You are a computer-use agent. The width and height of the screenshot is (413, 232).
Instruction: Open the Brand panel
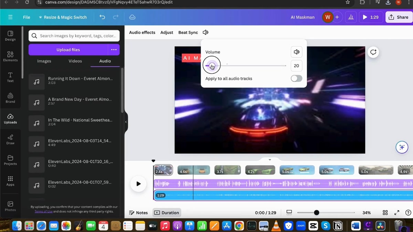coord(10,98)
